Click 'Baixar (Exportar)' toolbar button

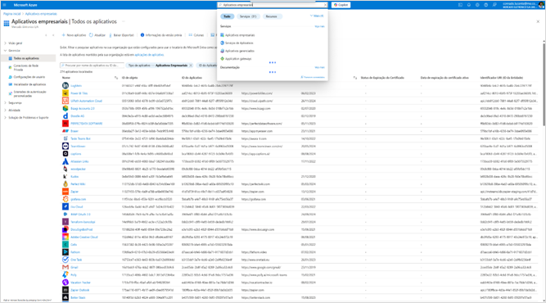[x=121, y=35]
